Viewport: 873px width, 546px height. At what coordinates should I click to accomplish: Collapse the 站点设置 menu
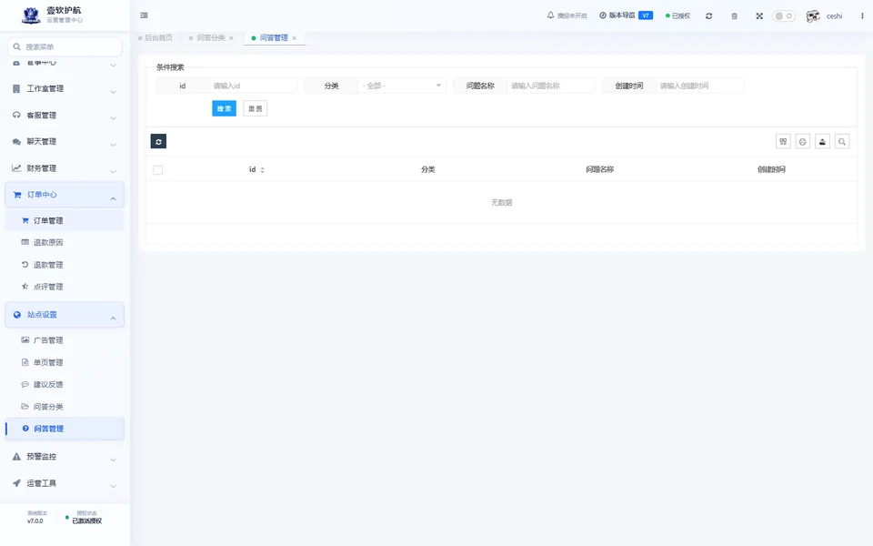(x=65, y=315)
